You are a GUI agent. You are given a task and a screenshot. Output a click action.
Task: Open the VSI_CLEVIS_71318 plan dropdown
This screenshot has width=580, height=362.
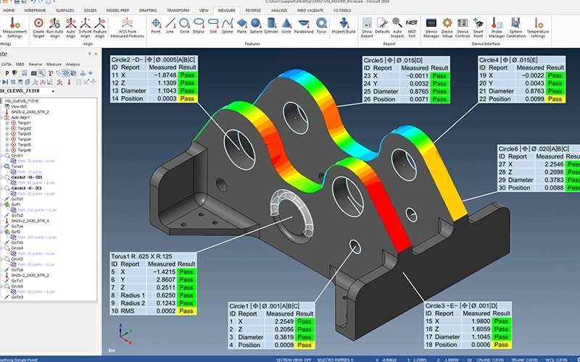click(x=28, y=91)
